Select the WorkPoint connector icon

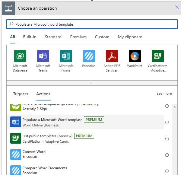pos(135,56)
